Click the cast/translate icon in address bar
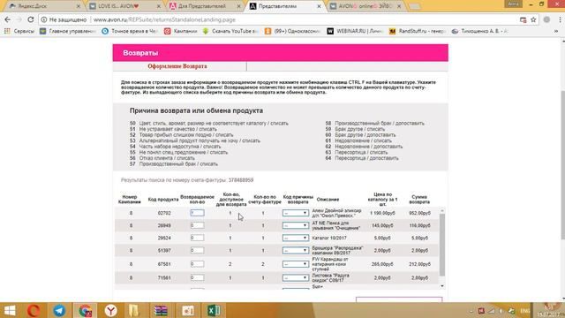Image resolution: width=565 pixels, height=318 pixels. (524, 19)
